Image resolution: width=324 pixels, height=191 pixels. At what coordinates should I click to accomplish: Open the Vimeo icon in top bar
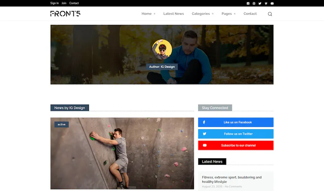point(266,3)
